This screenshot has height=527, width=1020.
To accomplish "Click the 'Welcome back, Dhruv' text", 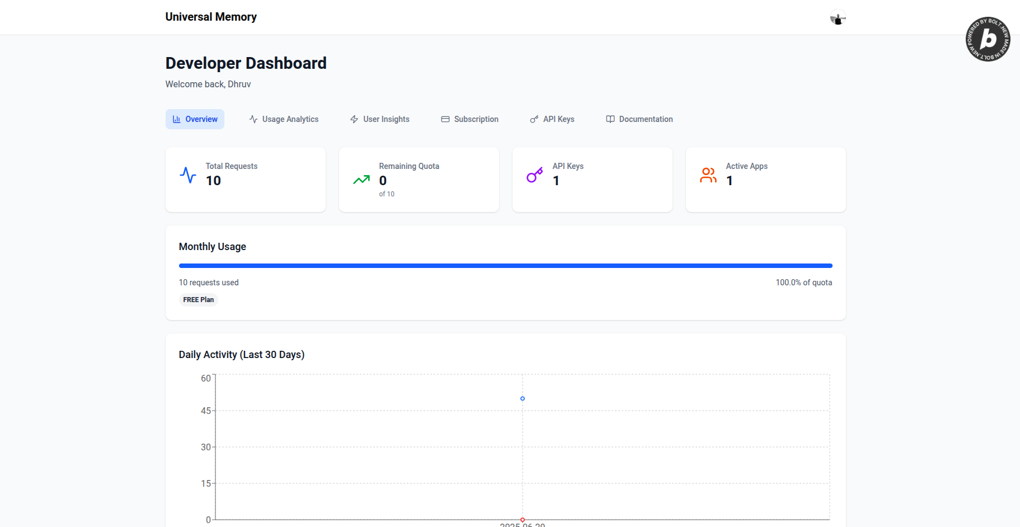I will 208,84.
